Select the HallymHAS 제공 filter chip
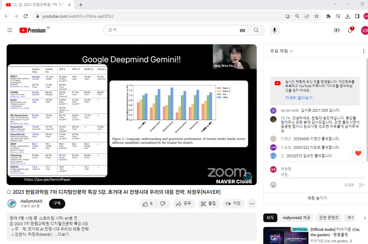The height and width of the screenshot is (244, 368). point(296,218)
